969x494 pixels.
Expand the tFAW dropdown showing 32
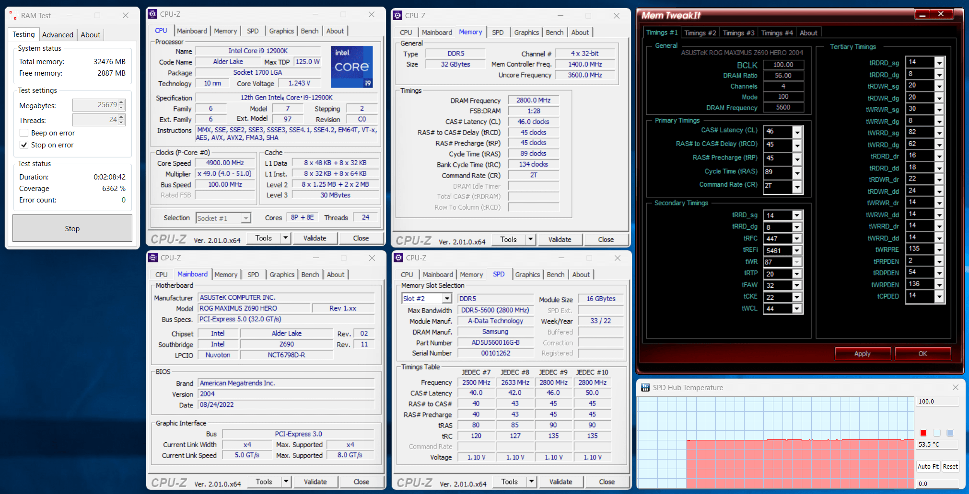click(796, 285)
